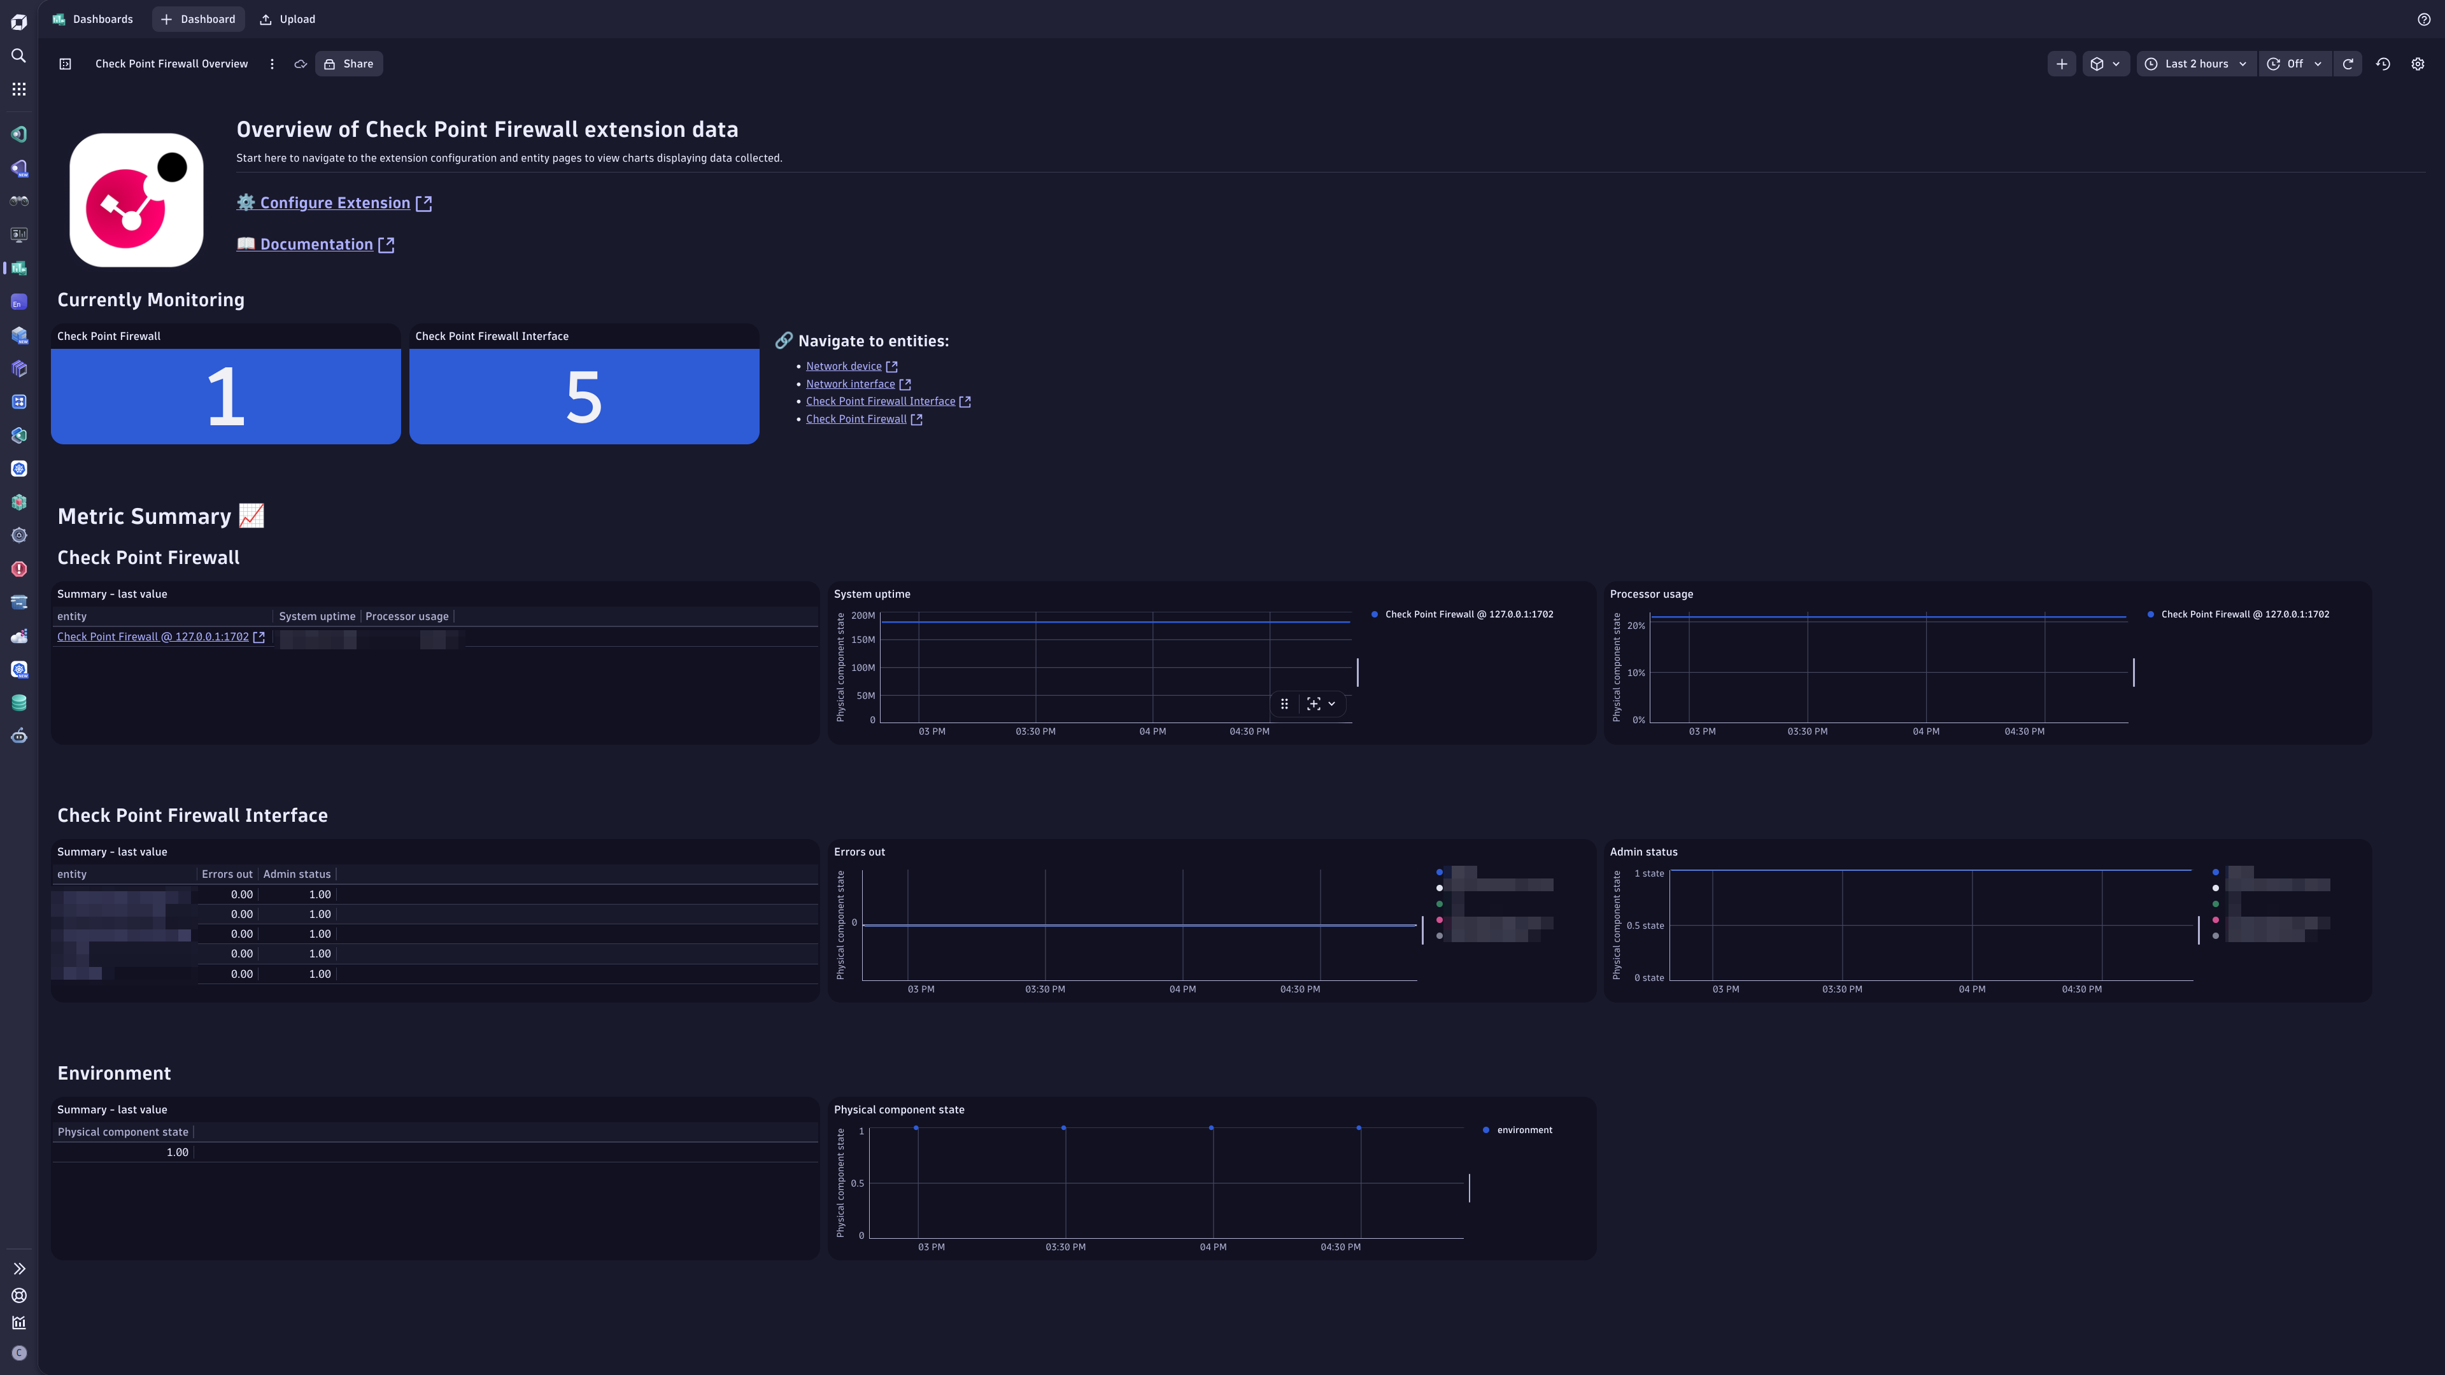Sort by the Physical component state column header

pos(122,1132)
